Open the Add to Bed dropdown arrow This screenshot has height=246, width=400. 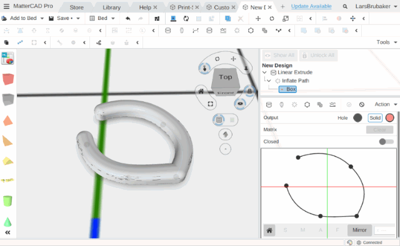[42, 18]
